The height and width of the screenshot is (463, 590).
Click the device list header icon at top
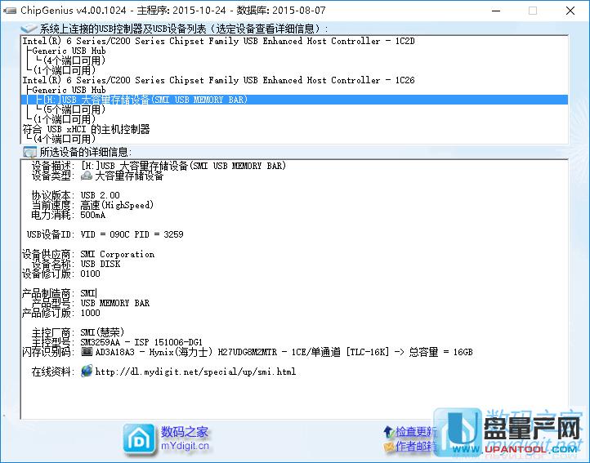[x=29, y=29]
